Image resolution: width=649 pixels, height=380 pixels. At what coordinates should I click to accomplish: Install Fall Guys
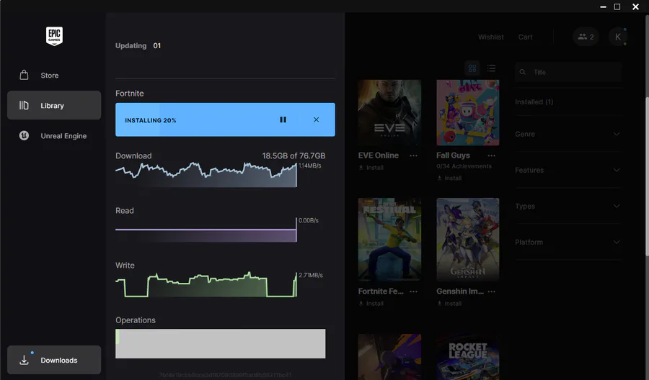449,178
